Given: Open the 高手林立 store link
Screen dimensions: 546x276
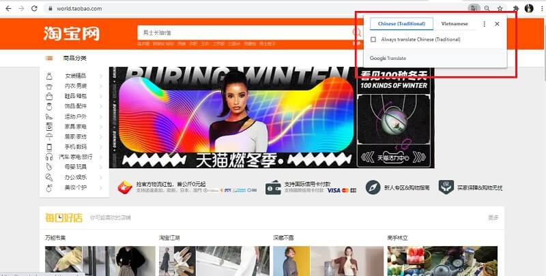Looking at the screenshot, I should click(x=397, y=238).
